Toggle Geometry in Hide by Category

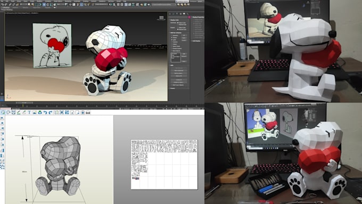pyautogui.click(x=171, y=35)
